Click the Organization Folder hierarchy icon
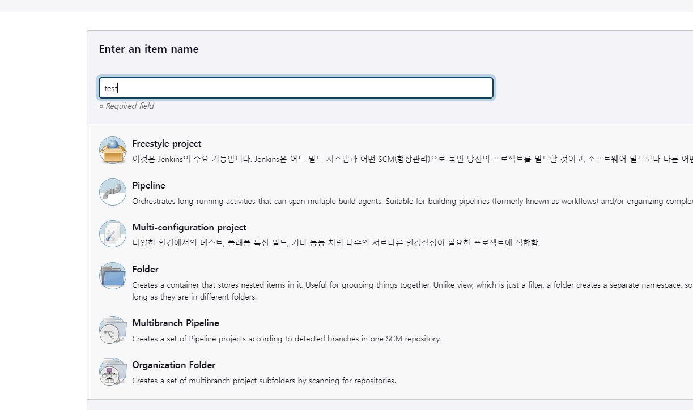The height and width of the screenshot is (410, 693). click(113, 371)
